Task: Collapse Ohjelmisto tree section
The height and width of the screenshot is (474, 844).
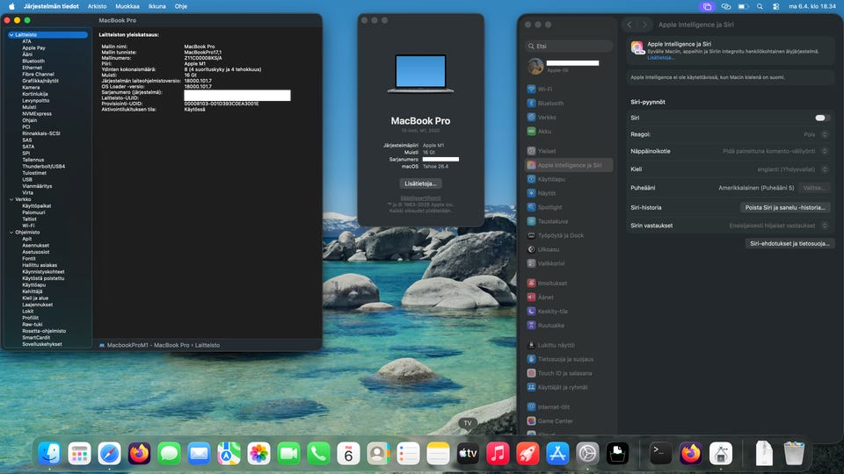Action: coord(11,232)
